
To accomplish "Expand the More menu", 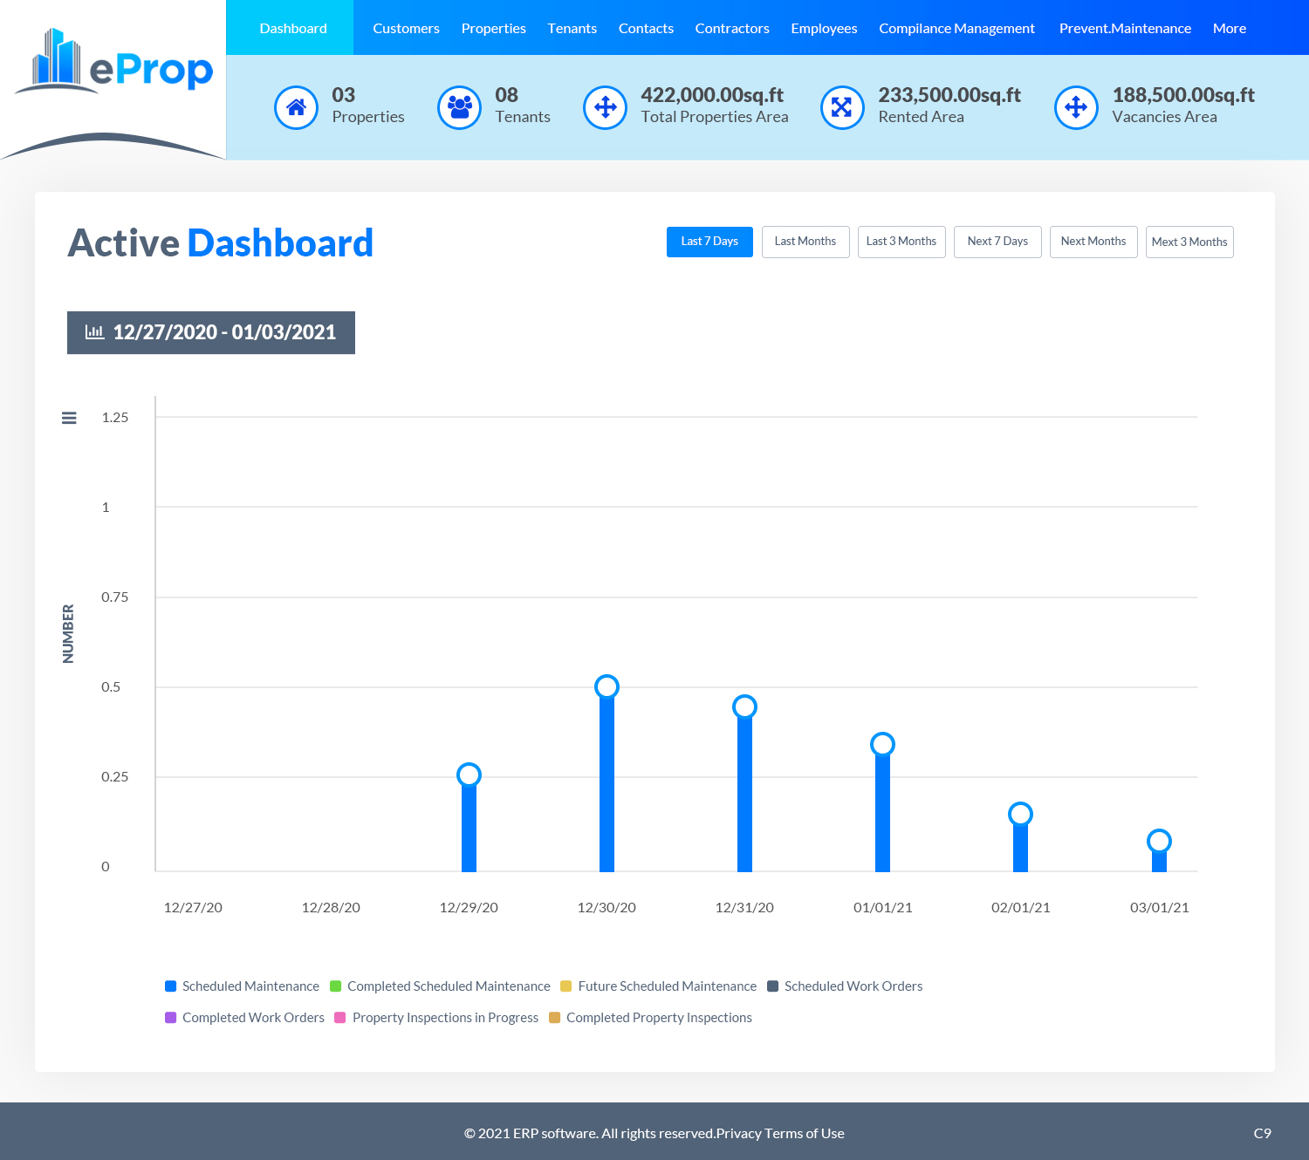I will (1230, 28).
